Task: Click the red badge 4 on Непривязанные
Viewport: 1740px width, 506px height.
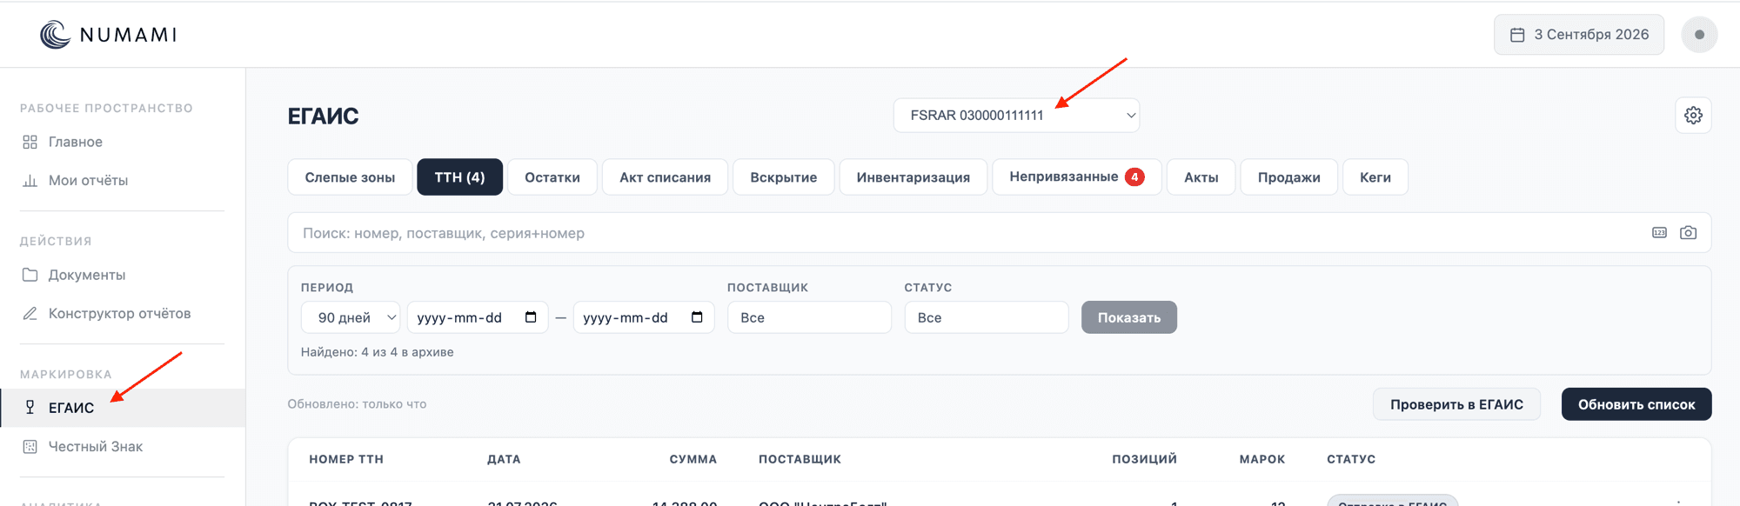Action: (x=1134, y=176)
